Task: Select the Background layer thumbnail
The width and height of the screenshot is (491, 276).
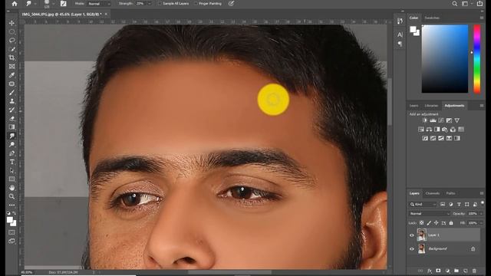Action: 421,248
